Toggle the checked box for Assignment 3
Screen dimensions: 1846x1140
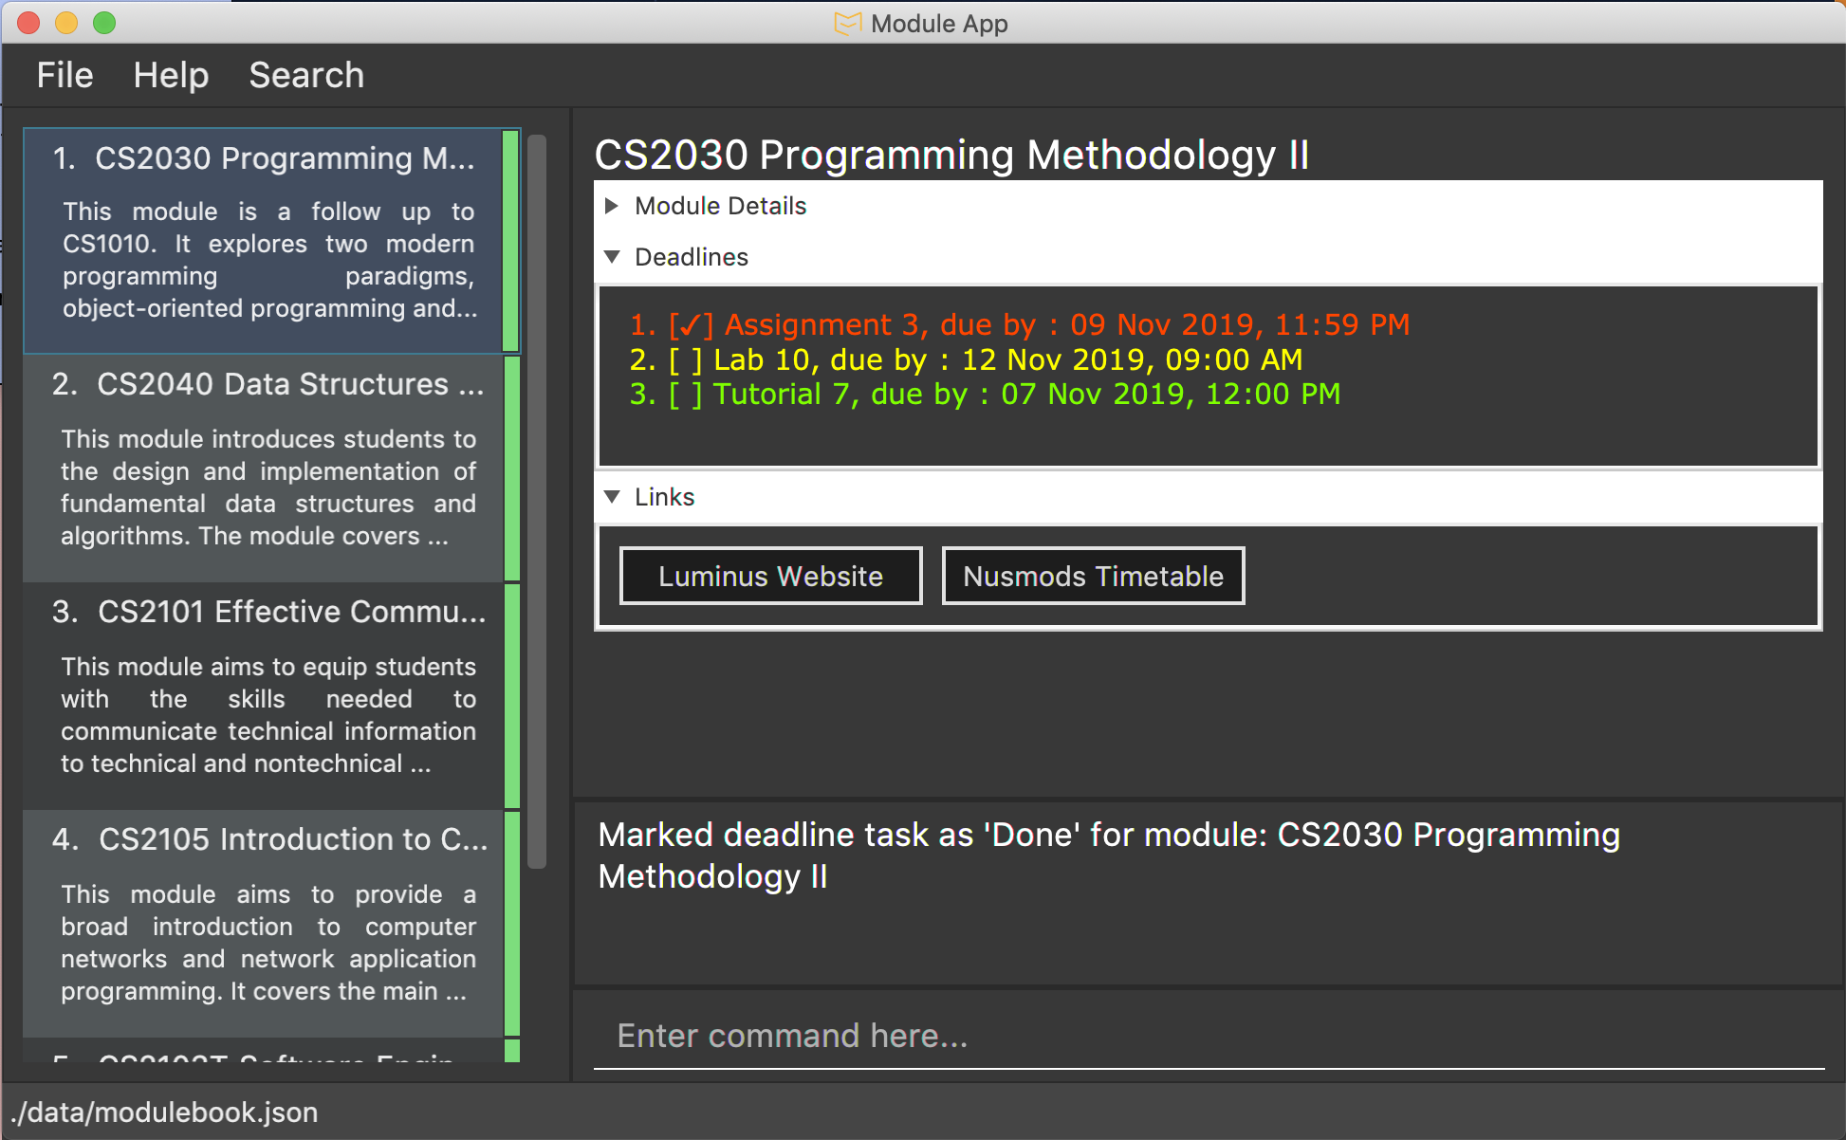[690, 325]
